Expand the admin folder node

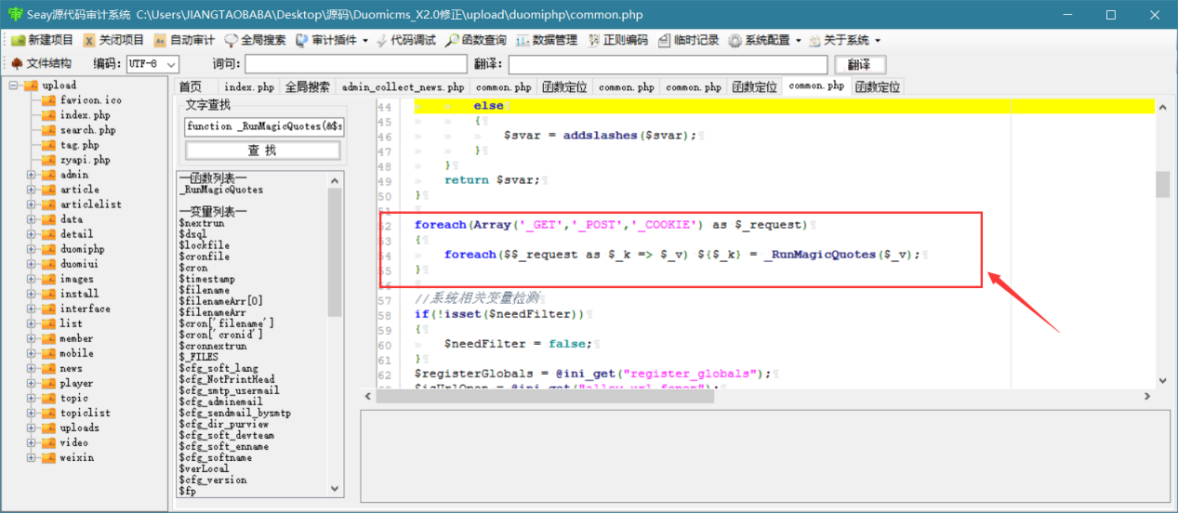(31, 174)
